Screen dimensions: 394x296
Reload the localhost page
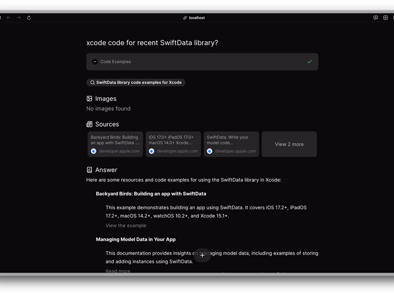click(x=29, y=18)
